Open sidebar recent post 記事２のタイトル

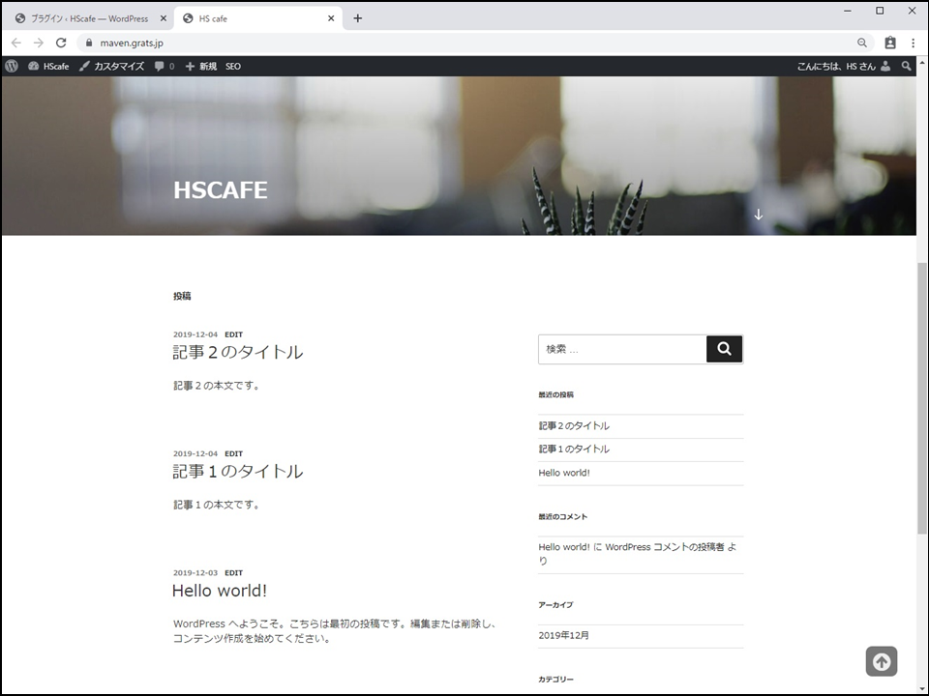tap(574, 425)
